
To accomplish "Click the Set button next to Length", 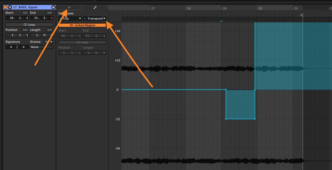I will pyautogui.click(x=50, y=30).
